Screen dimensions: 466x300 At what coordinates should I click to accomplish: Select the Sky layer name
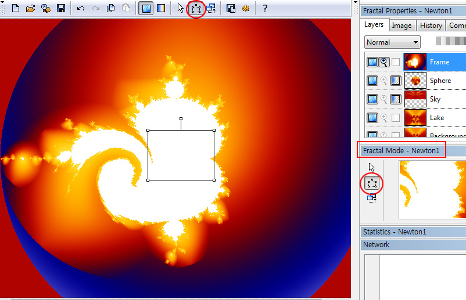click(435, 99)
